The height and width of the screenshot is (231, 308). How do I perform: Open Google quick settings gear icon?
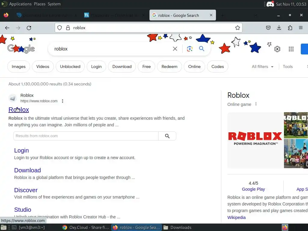(x=277, y=49)
